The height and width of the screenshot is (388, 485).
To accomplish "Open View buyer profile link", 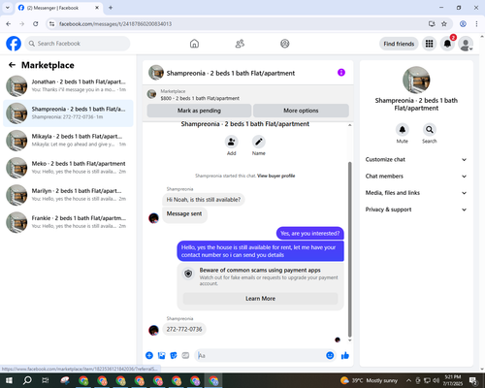I will coord(276,176).
